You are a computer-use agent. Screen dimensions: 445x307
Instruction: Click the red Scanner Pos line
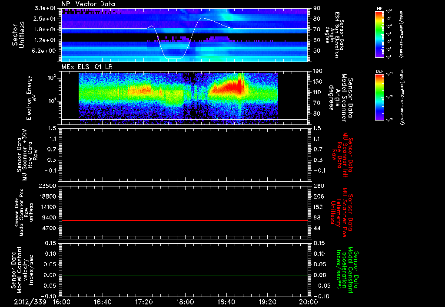[184, 220]
